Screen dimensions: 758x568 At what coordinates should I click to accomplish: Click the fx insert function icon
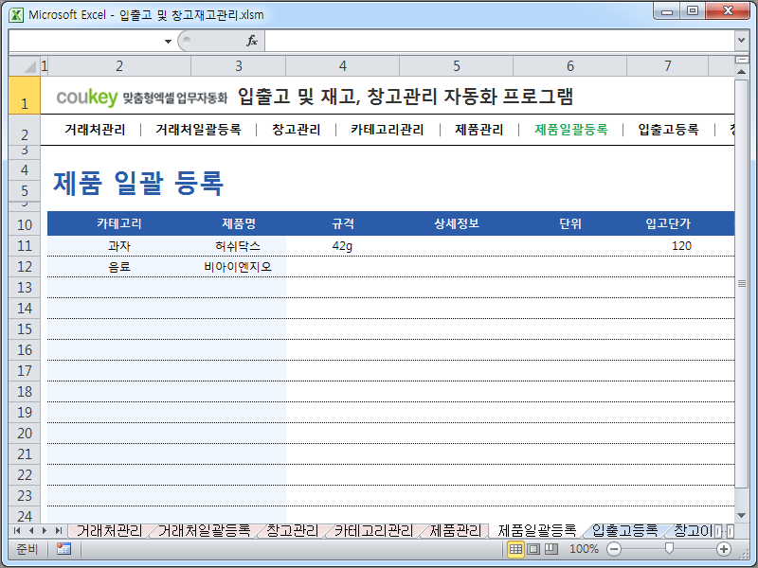point(252,41)
